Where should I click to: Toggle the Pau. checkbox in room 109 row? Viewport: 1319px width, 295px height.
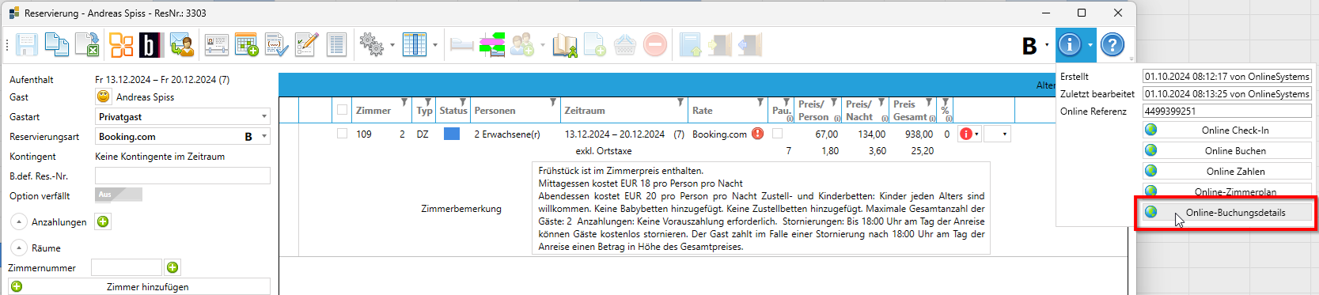777,134
